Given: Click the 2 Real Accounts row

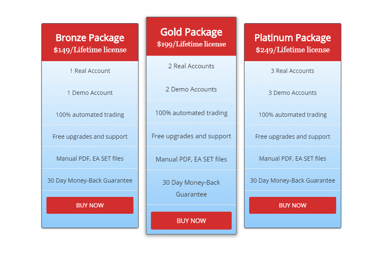Looking at the screenshot, I should tap(191, 66).
